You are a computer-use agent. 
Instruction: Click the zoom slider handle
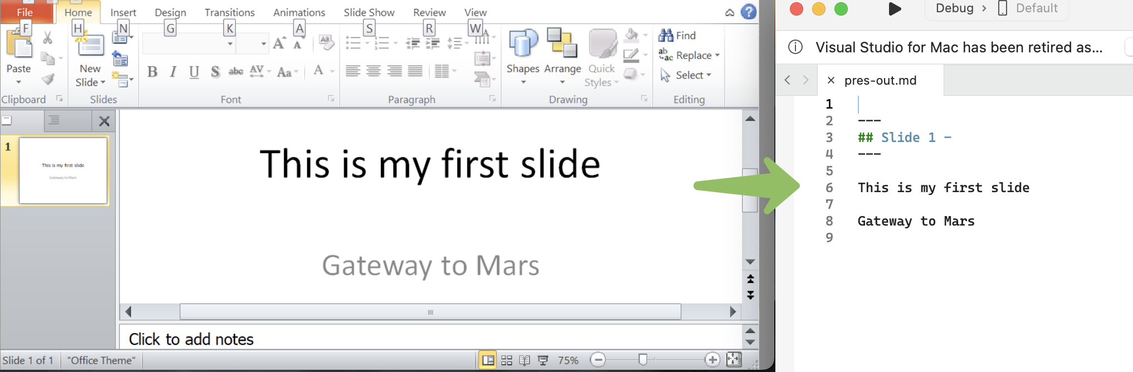click(x=643, y=360)
